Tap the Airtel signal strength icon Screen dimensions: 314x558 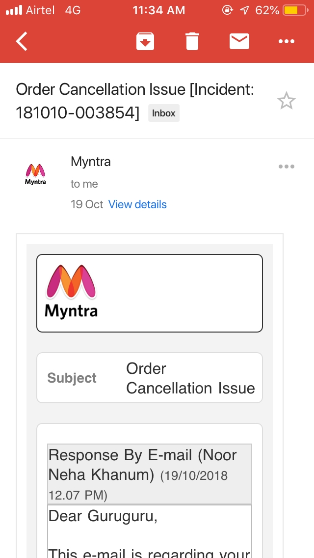14,10
